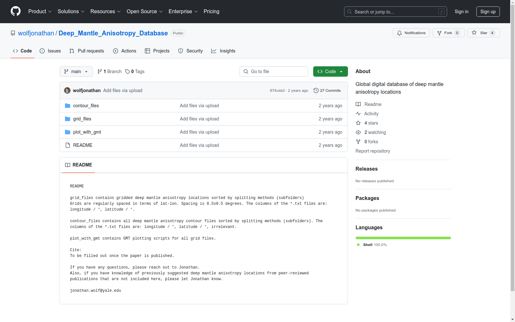Open the grid_files folder

click(x=82, y=119)
